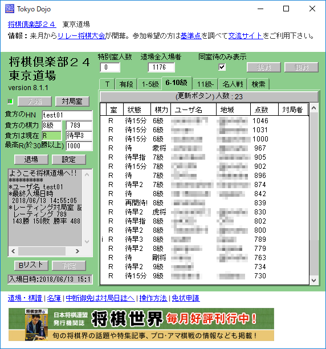Open the 1-5級 tab
Screen dimensions: 326x349
click(150, 84)
